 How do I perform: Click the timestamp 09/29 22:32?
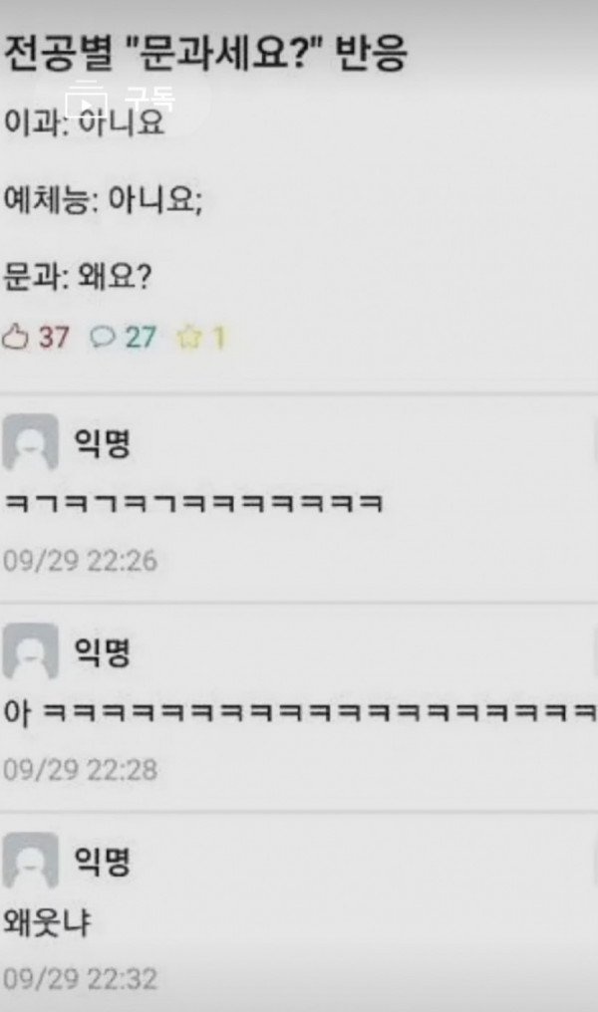click(80, 978)
